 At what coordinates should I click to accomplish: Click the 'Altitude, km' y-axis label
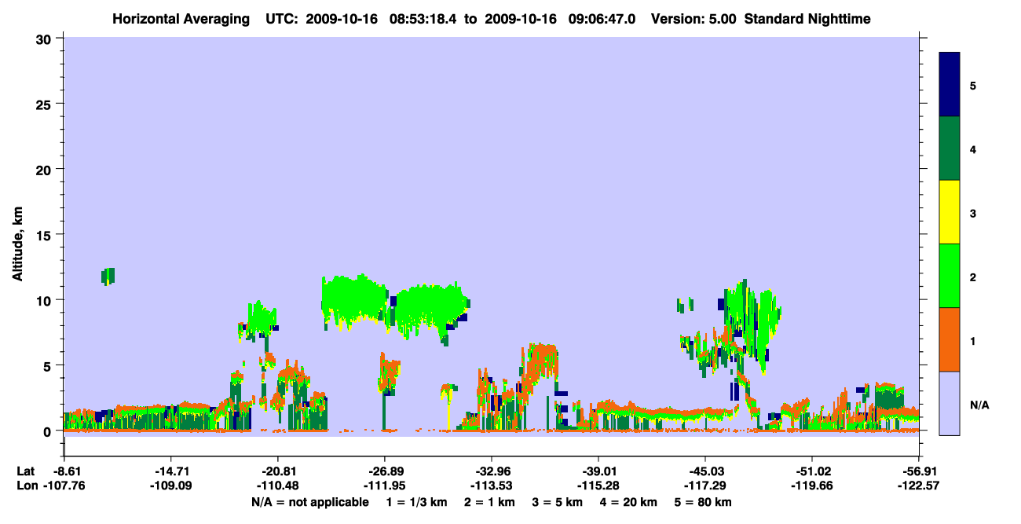click(x=16, y=244)
